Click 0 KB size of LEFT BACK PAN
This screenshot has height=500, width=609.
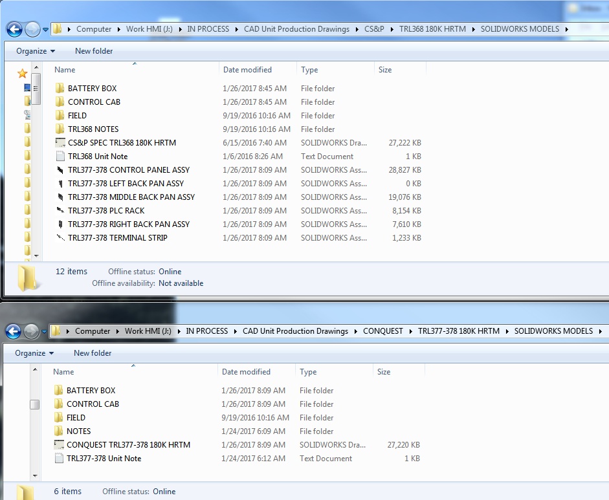414,184
